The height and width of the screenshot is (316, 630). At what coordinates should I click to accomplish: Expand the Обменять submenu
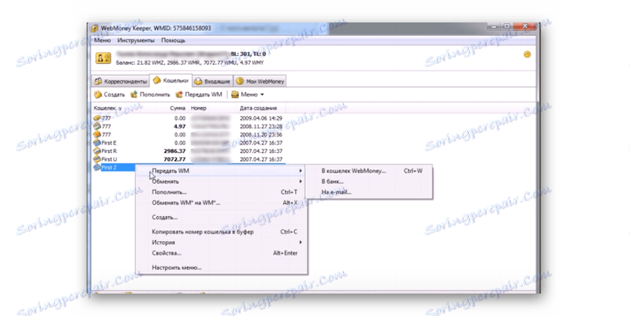[221, 181]
